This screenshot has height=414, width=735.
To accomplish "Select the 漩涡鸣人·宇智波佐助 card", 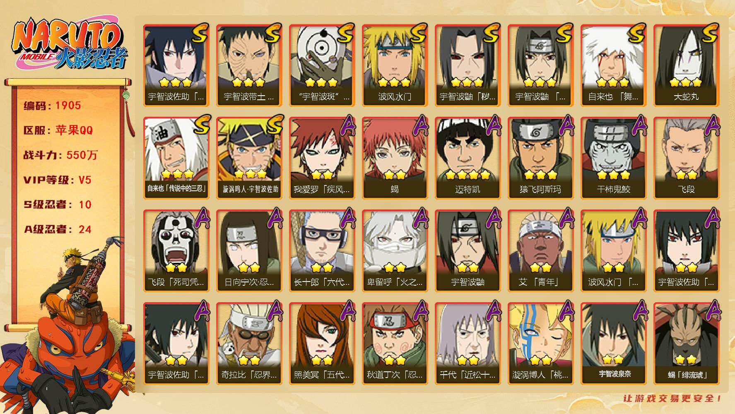I will pyautogui.click(x=249, y=158).
